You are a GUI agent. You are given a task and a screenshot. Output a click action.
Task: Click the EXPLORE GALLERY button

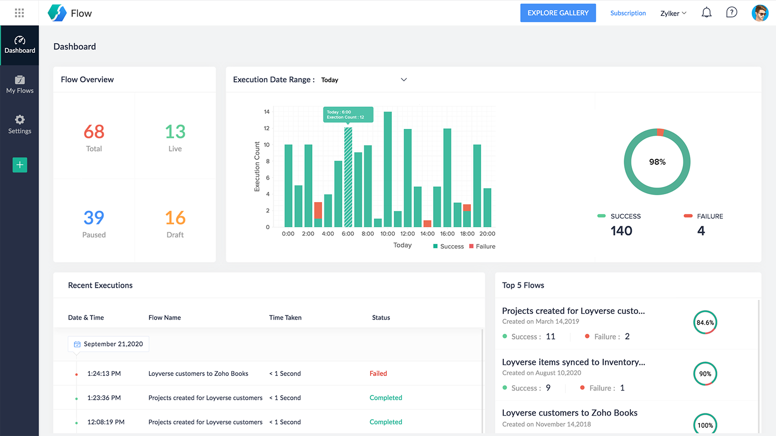(x=558, y=13)
